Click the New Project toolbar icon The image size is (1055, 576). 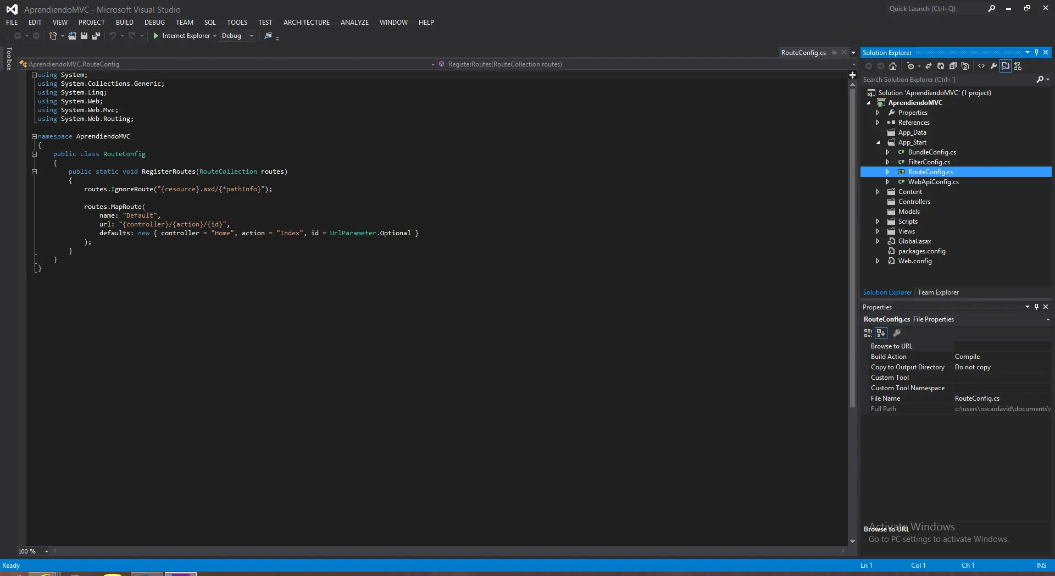pyautogui.click(x=53, y=36)
